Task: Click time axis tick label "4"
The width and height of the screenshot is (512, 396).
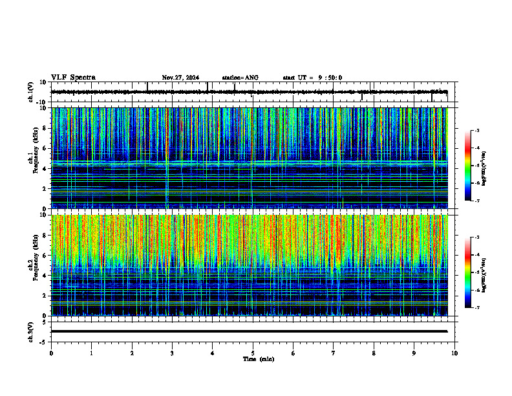Action: 213,353
